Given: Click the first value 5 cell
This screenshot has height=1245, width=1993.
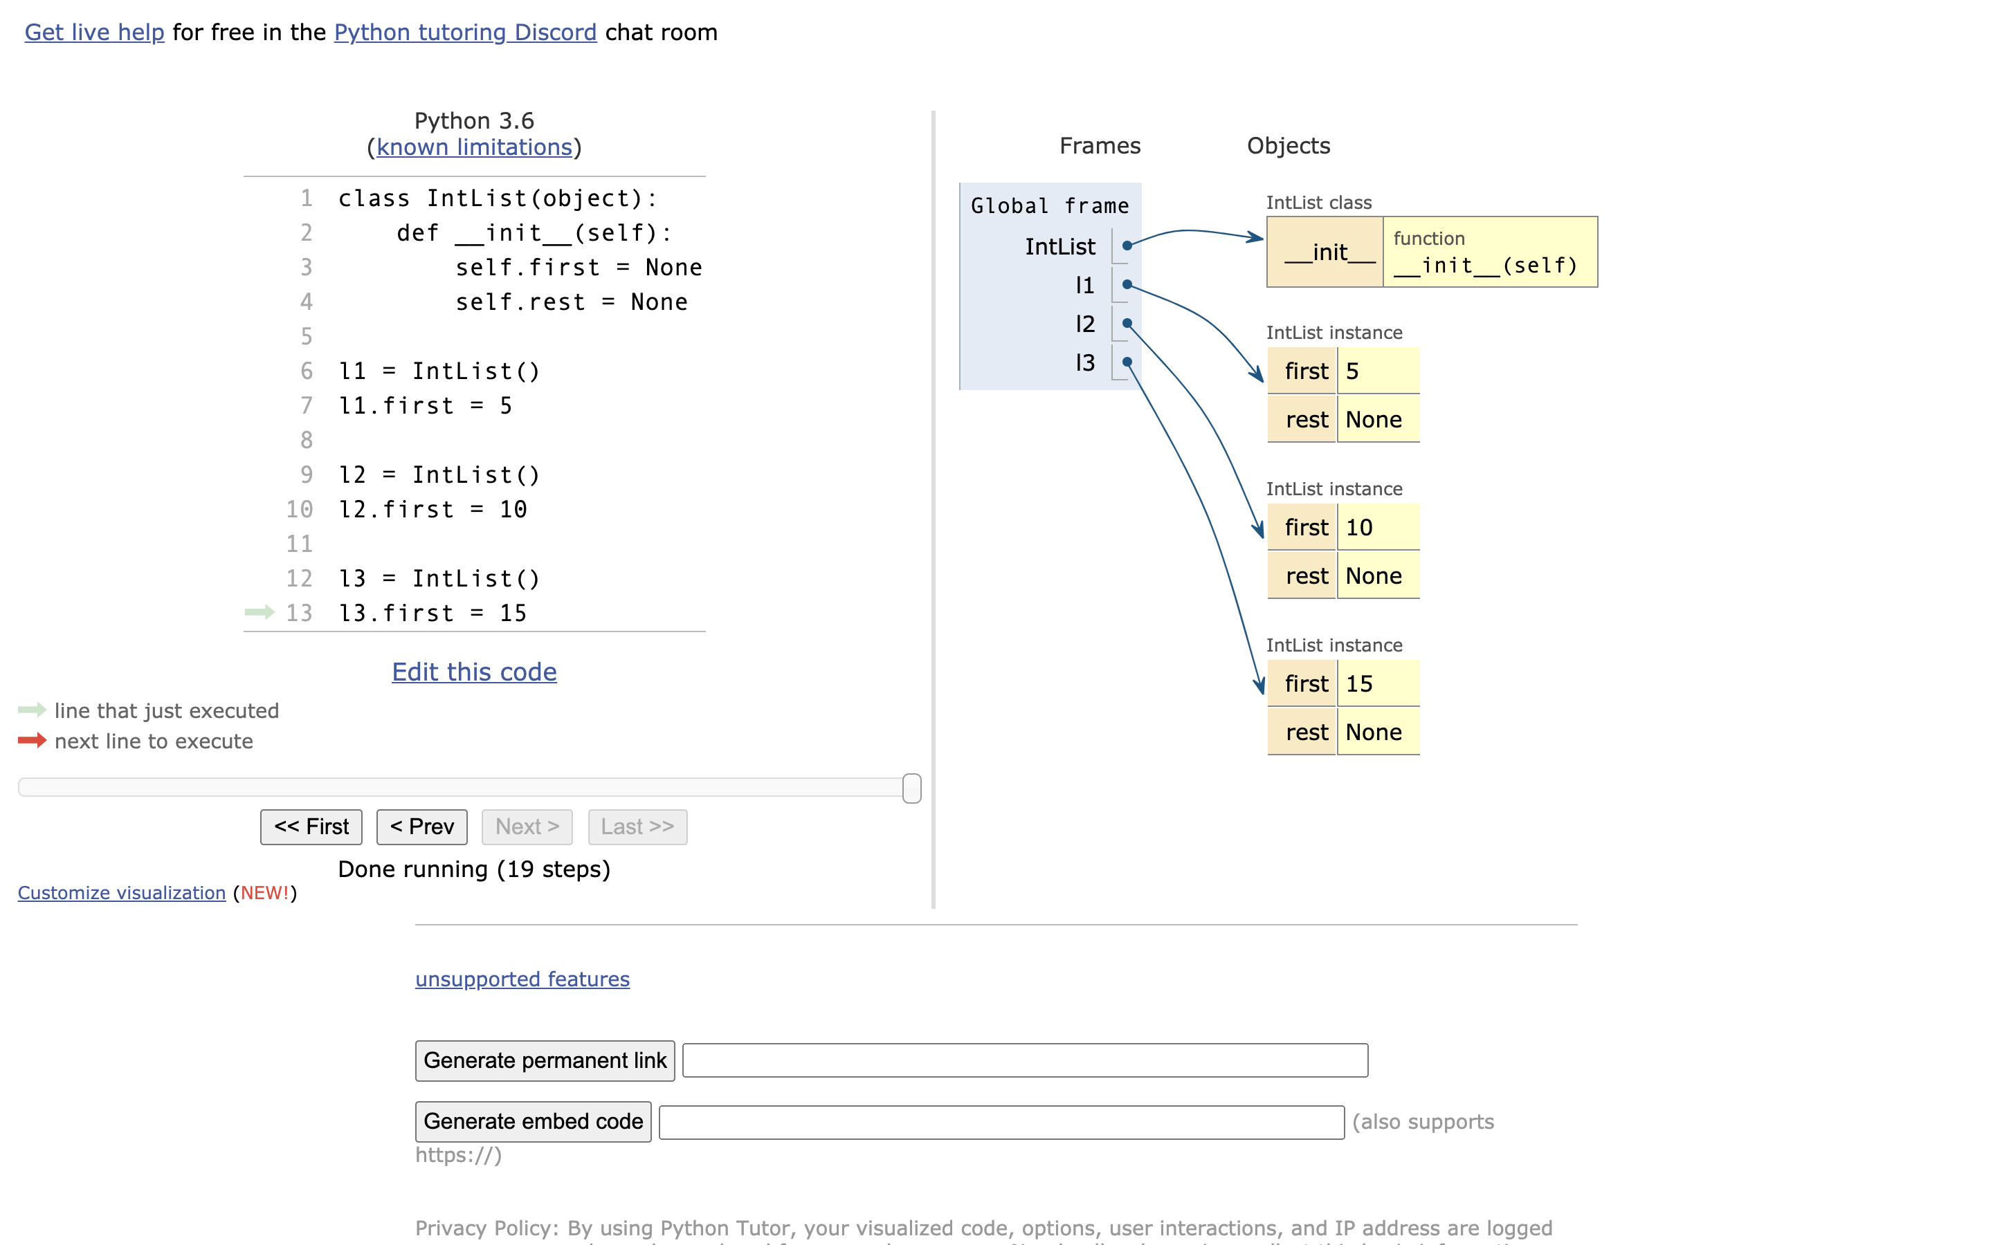Looking at the screenshot, I should (1378, 371).
